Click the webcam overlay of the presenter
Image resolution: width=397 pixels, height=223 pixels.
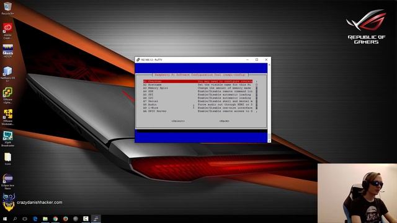pyautogui.click(x=357, y=193)
